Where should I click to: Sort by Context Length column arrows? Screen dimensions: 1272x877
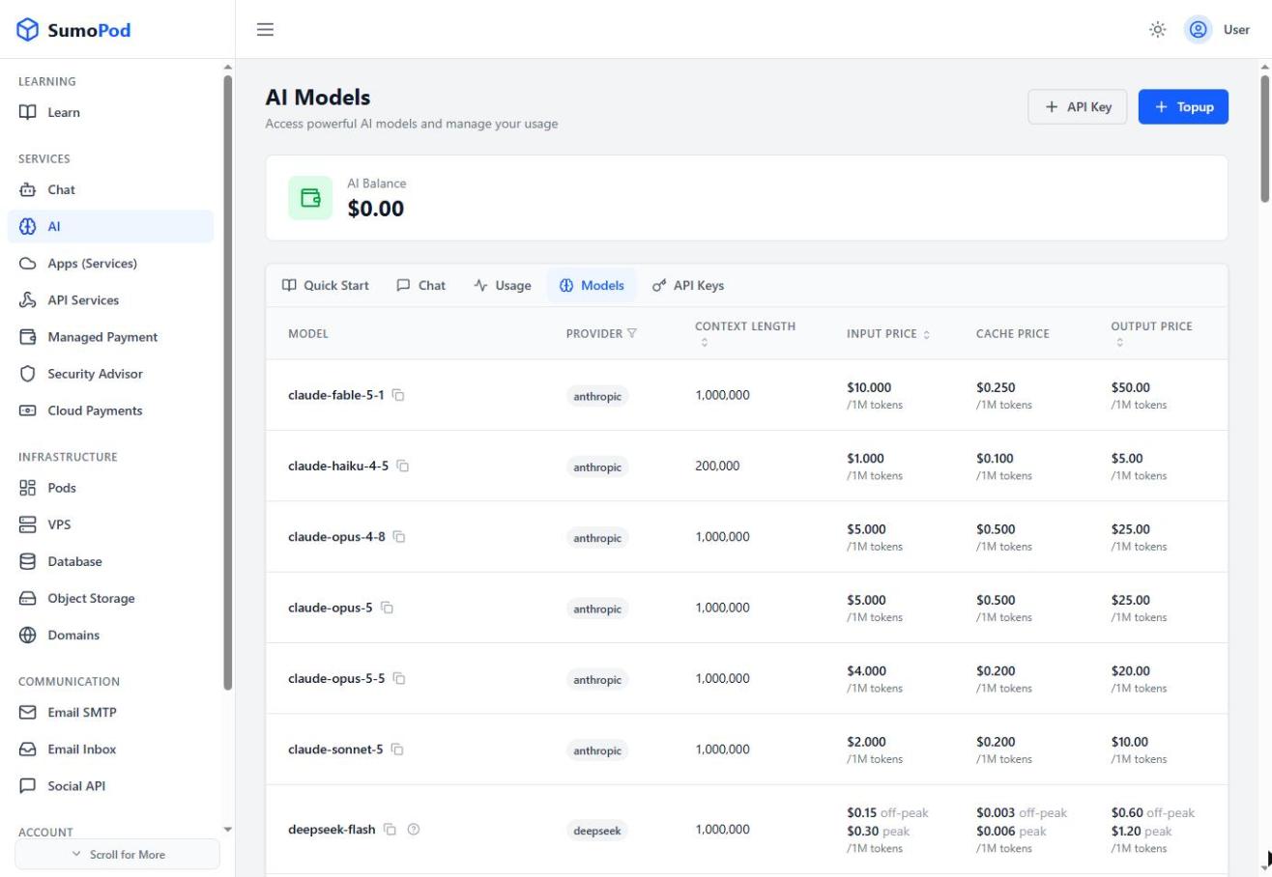coord(704,343)
